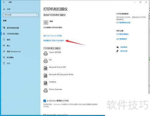This screenshot has height=116, width=150.
Task: Focus the 查找设置 search box
Action: pyautogui.click(x=21, y=15)
